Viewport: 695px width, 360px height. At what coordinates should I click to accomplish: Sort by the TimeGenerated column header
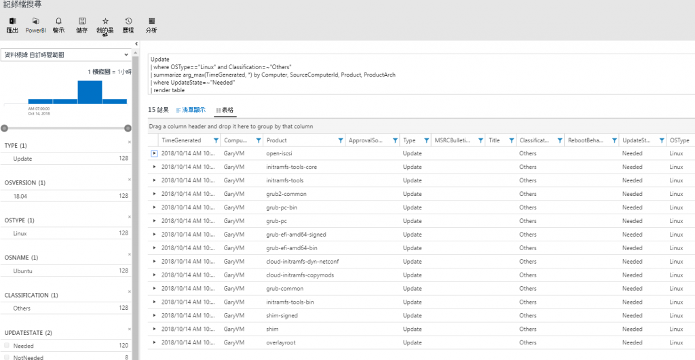point(181,140)
